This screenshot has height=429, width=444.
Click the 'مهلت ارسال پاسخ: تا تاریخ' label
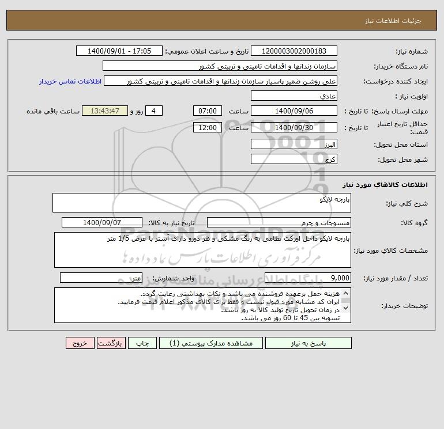386,111
